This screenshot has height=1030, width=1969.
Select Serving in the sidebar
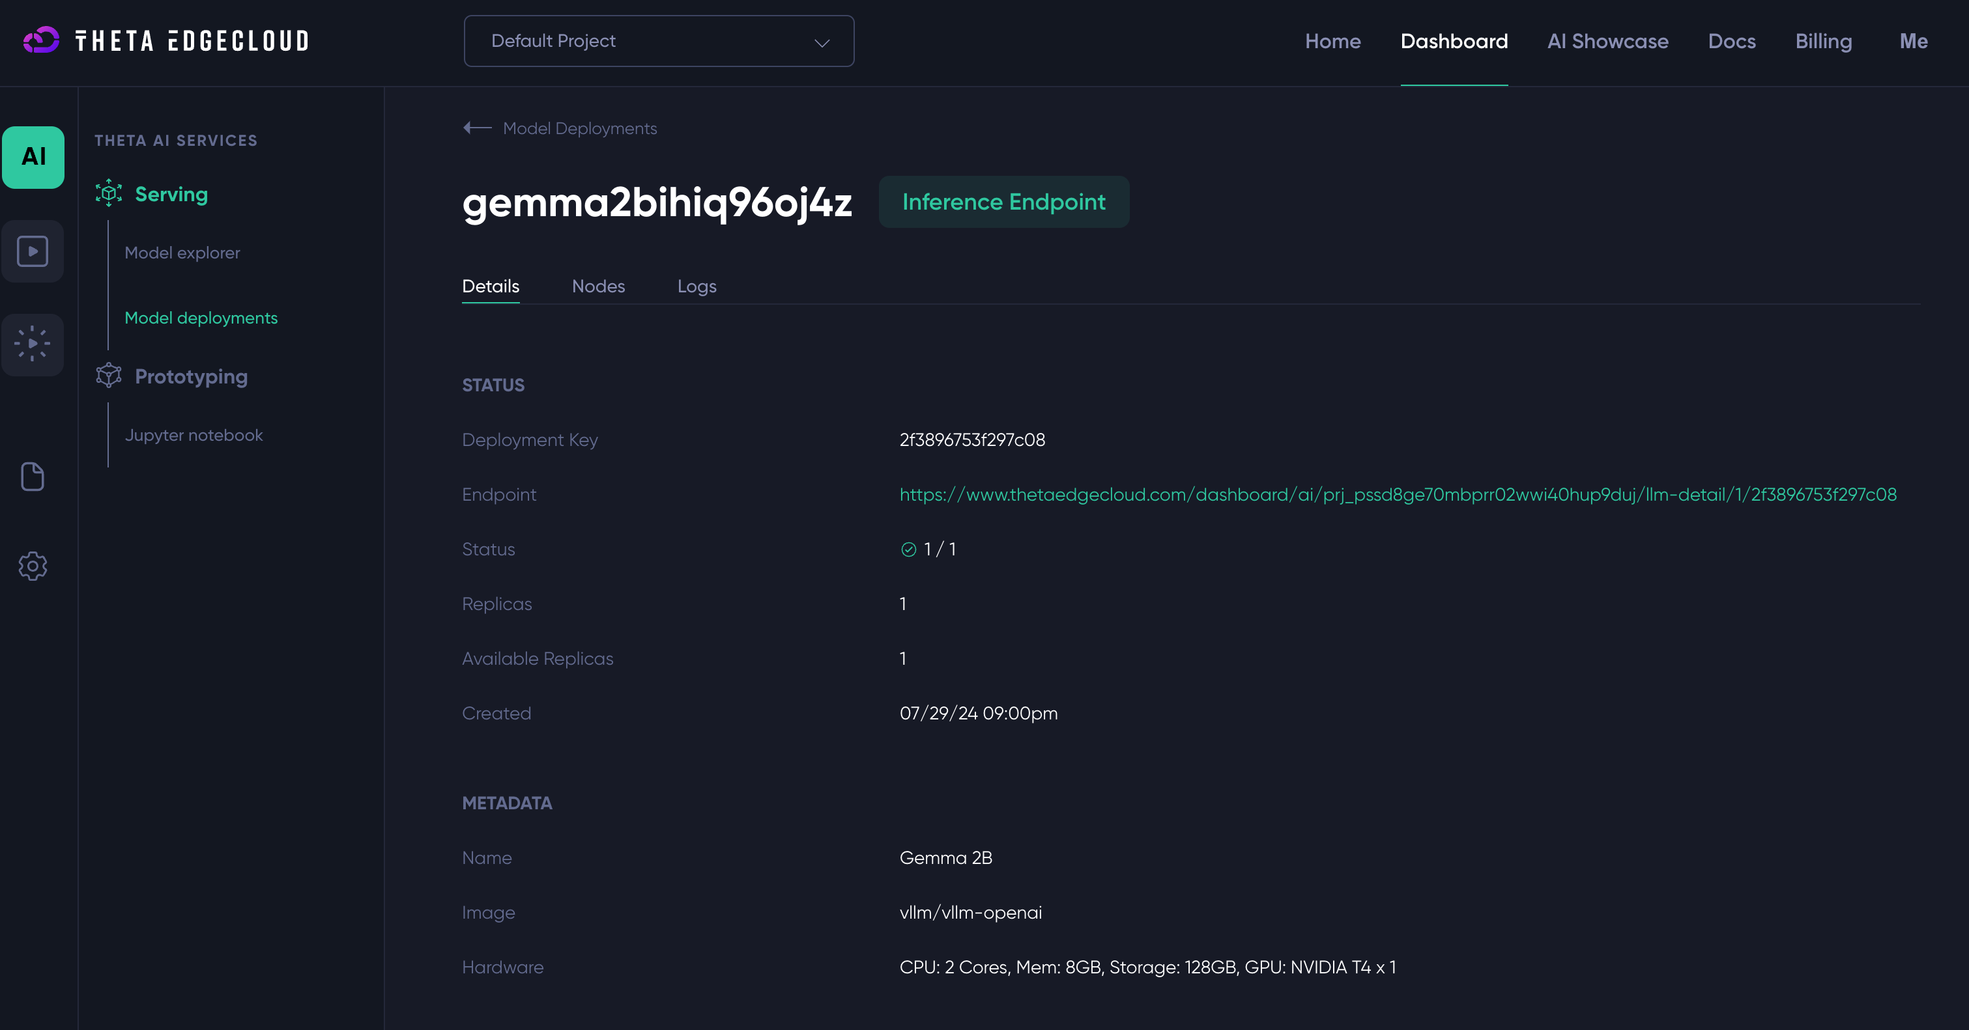[x=171, y=194]
